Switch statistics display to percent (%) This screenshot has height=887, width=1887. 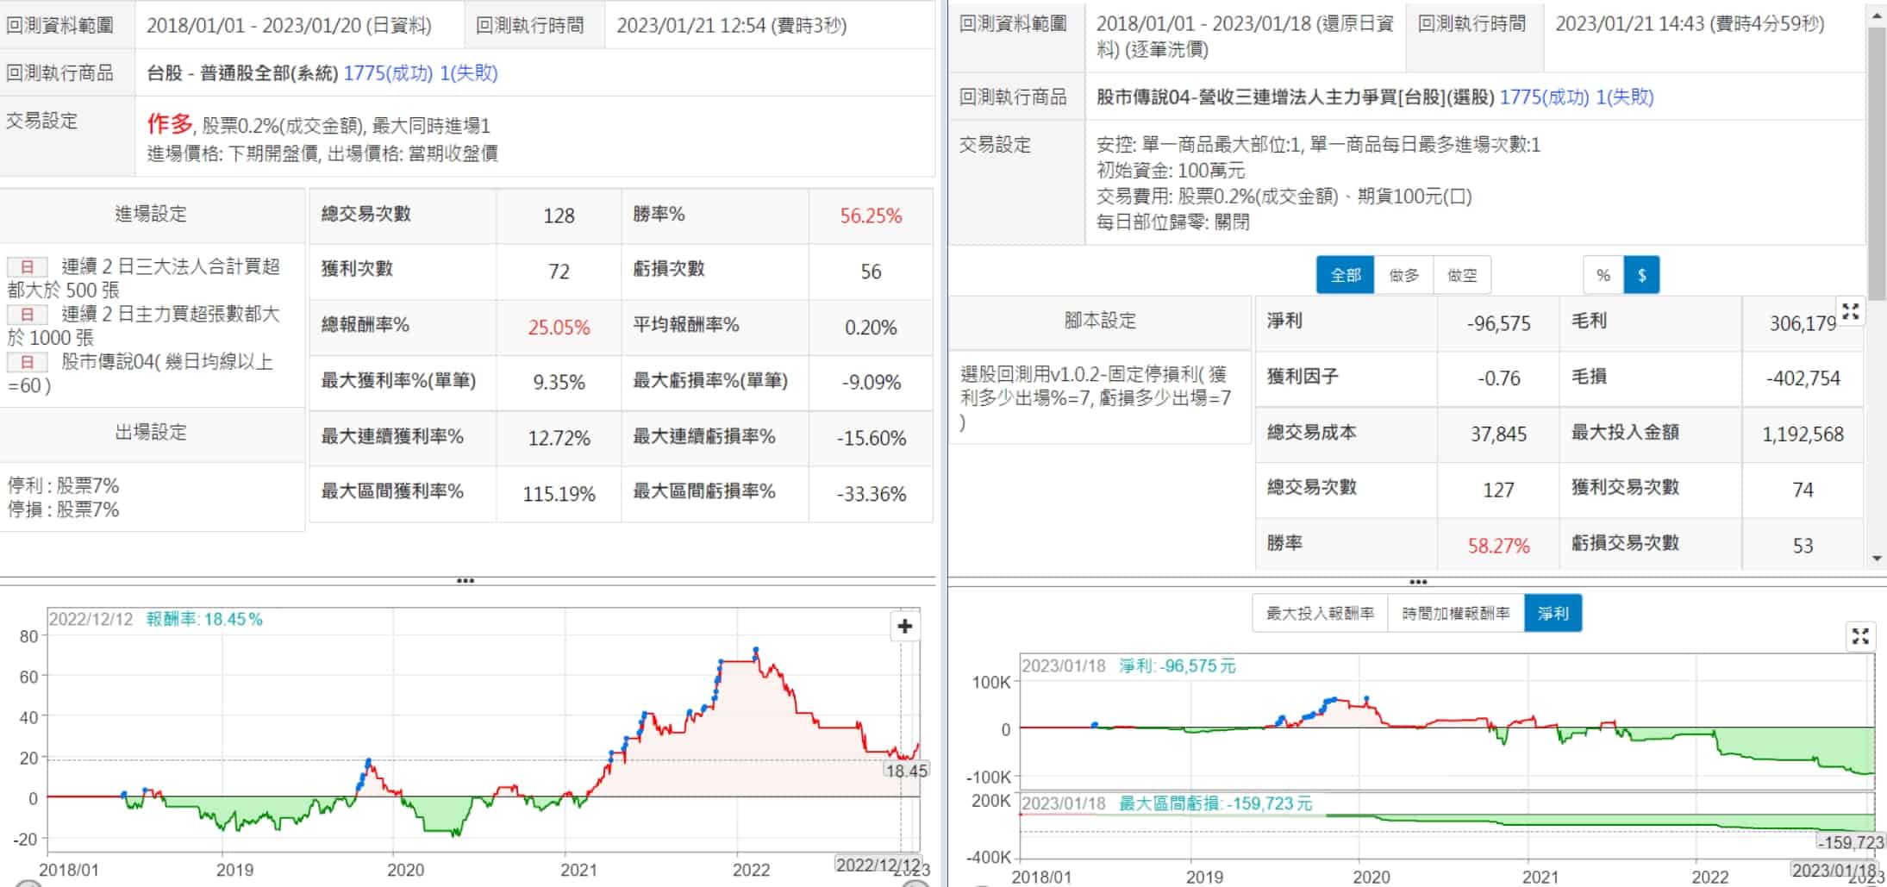pyautogui.click(x=1603, y=276)
